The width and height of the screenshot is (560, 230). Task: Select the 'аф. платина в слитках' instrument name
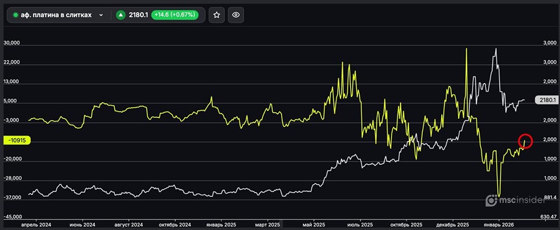click(56, 15)
